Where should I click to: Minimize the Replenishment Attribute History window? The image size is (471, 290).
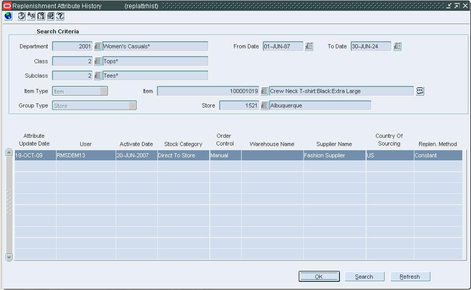[449, 6]
